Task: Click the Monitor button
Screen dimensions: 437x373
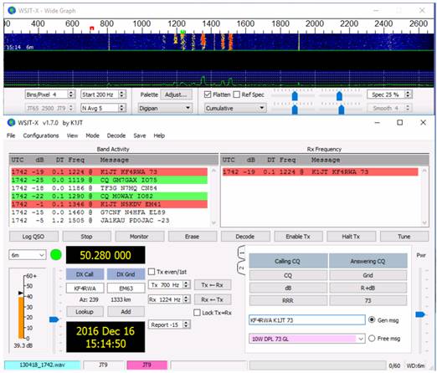Action: point(139,237)
